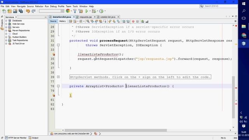
Task: Open the project configuration combo box
Action: click(51, 11)
